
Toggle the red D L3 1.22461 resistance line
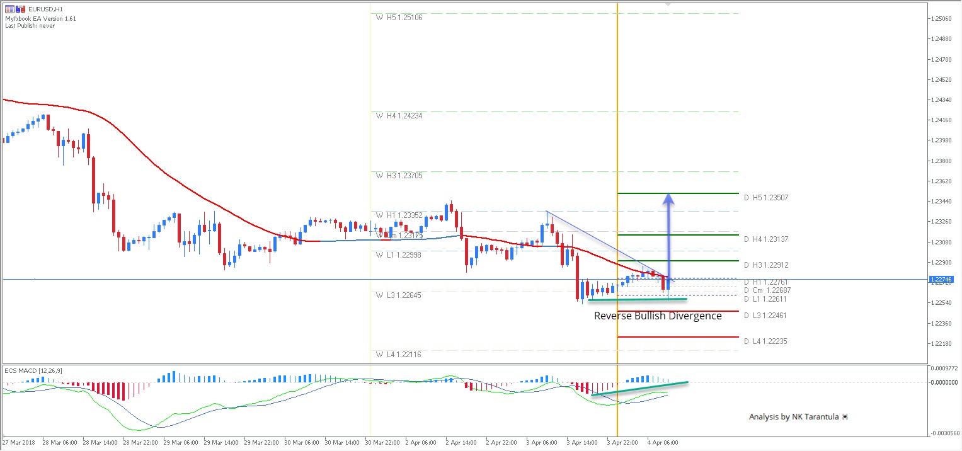pos(764,315)
